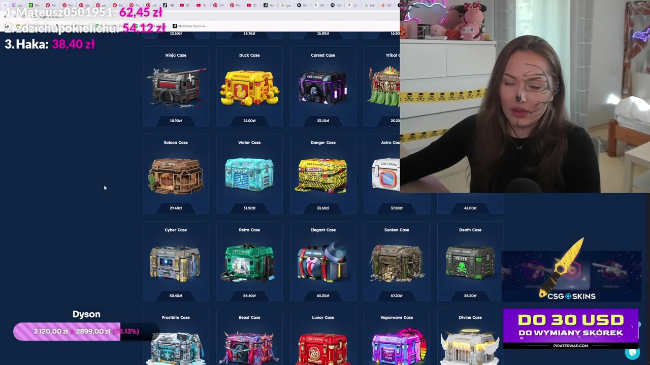Click the 18.90zł price under Ninja Case
This screenshot has height=365, width=650.
point(176,121)
